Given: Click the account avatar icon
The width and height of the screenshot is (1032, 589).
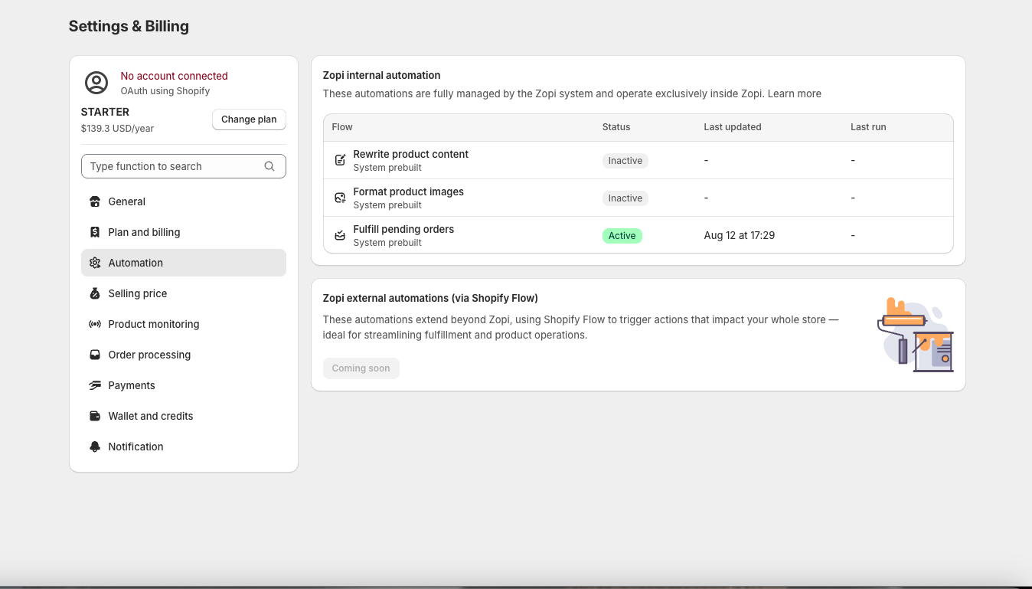Looking at the screenshot, I should [x=96, y=83].
